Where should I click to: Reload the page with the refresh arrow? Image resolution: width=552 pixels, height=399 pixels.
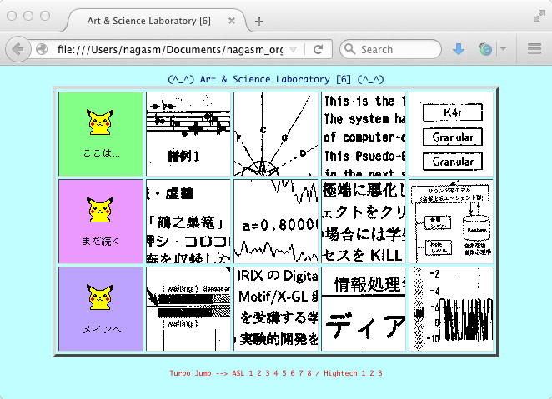(319, 49)
